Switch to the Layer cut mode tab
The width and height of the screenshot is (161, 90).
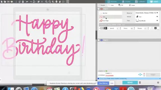[132, 5]
